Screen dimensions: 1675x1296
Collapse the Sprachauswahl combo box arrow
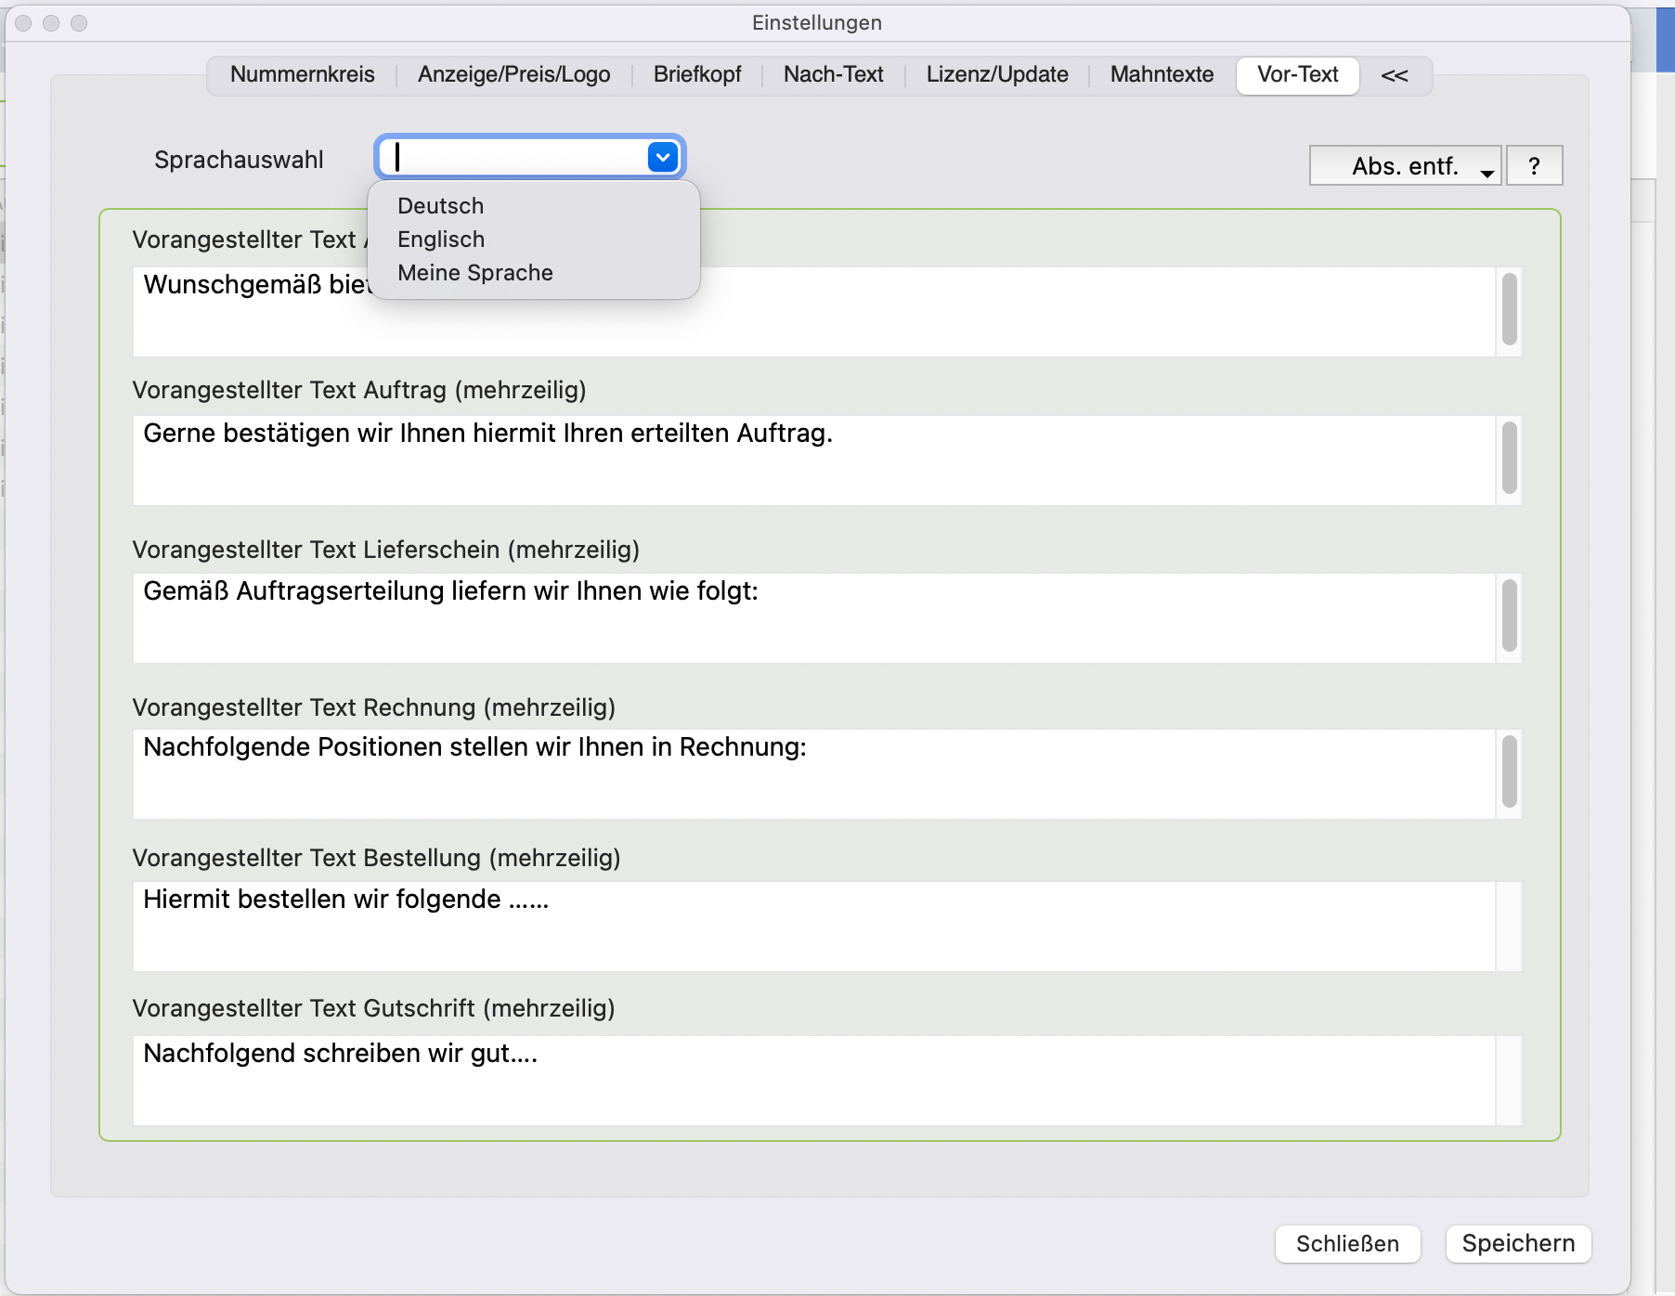(662, 158)
